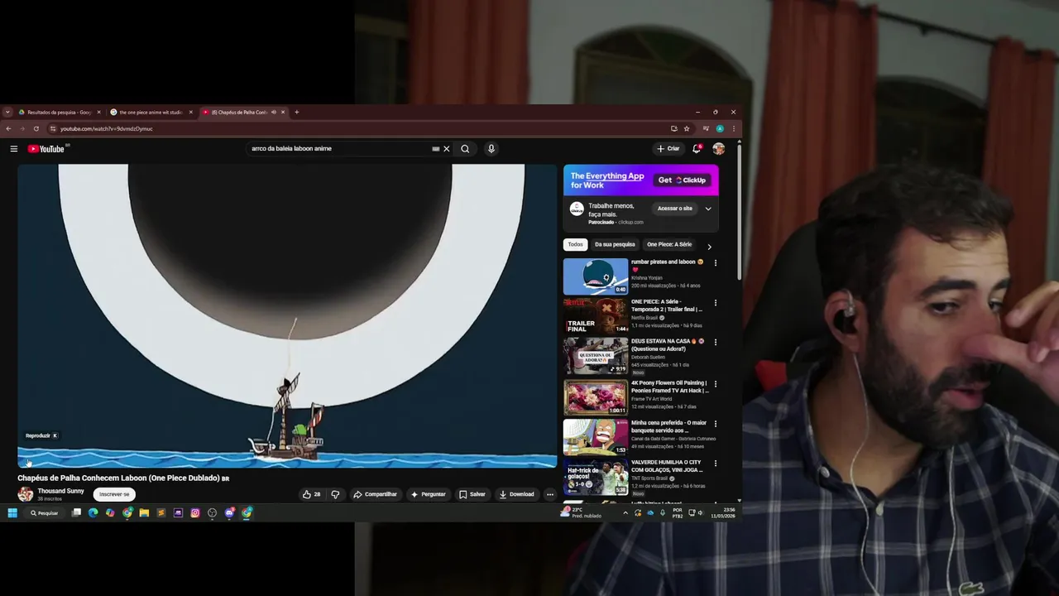Click the YouTube search magnifier button

pos(465,149)
